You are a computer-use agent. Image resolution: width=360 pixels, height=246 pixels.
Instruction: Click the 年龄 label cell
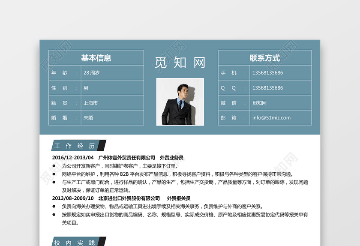[x=65, y=73]
